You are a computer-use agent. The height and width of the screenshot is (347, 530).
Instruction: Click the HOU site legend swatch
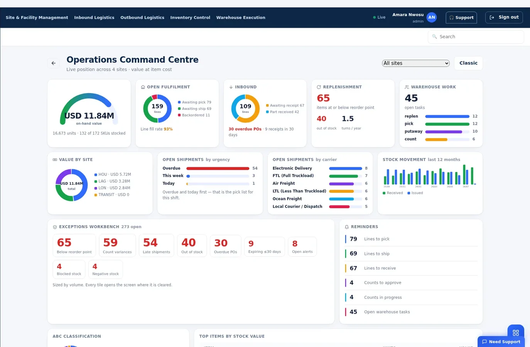coord(96,175)
